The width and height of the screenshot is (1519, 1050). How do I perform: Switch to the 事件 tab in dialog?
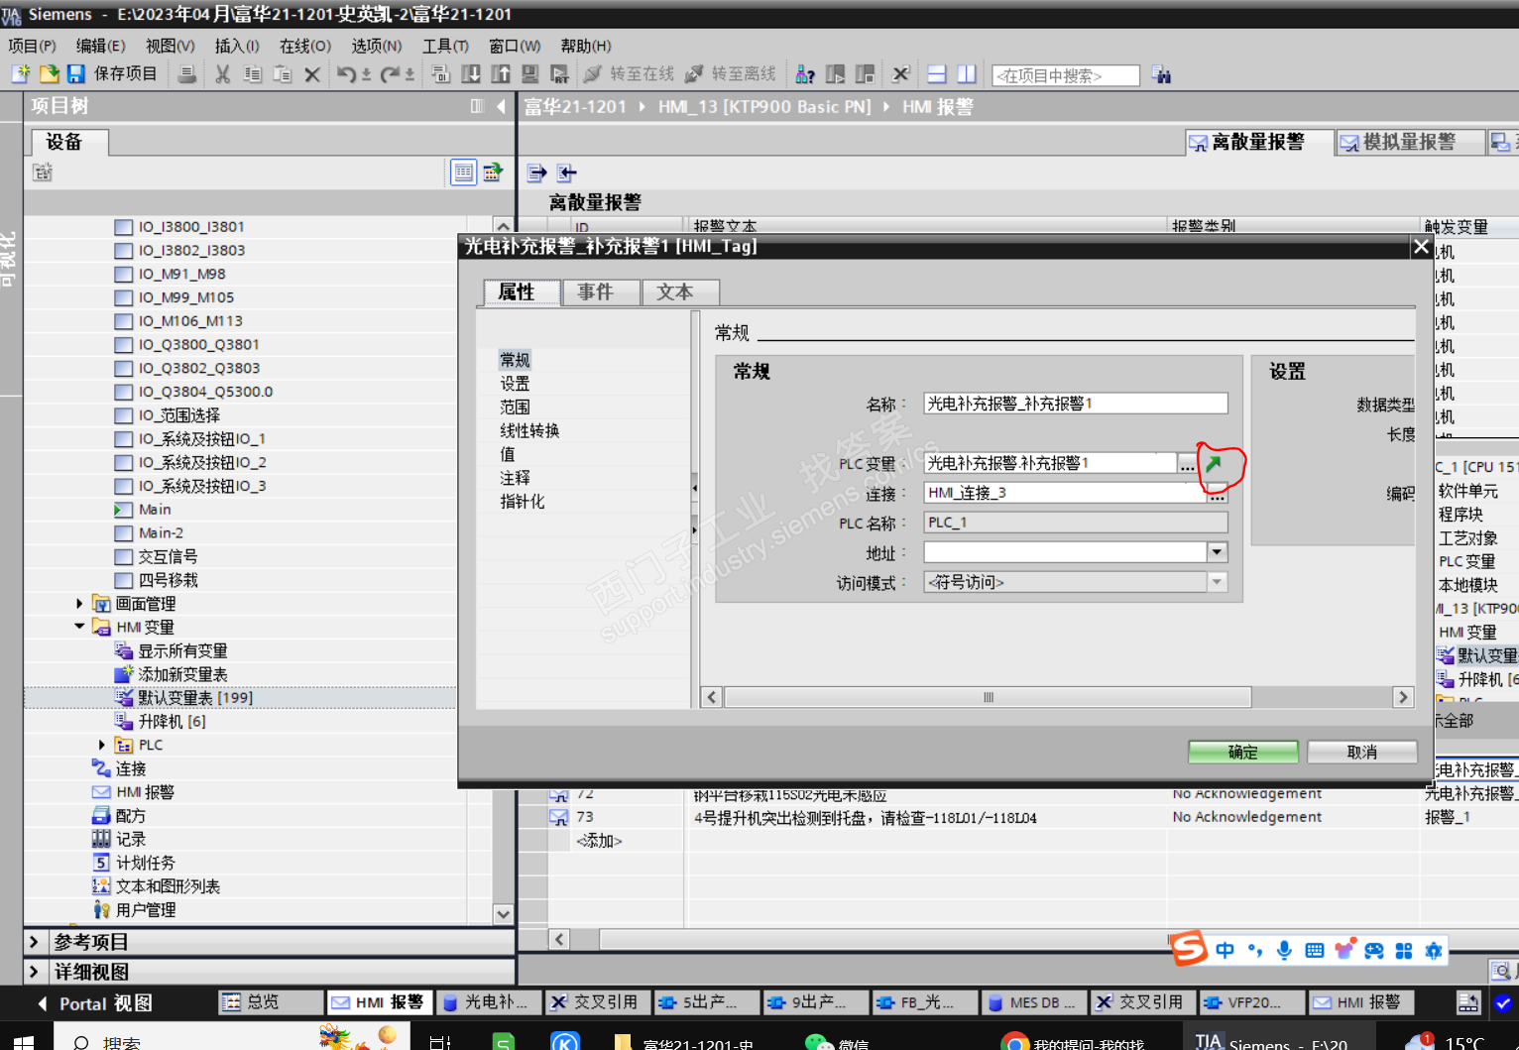pos(601,292)
